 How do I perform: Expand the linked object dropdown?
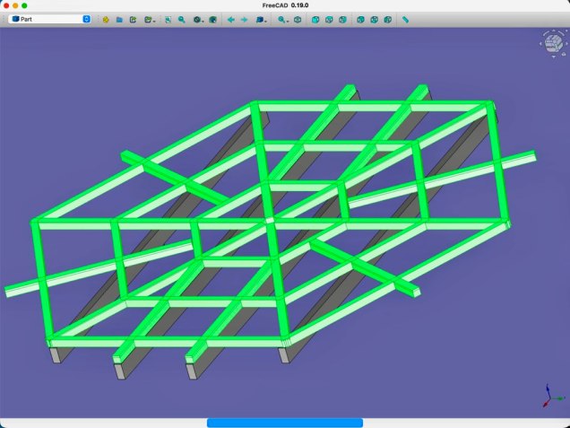click(x=261, y=19)
